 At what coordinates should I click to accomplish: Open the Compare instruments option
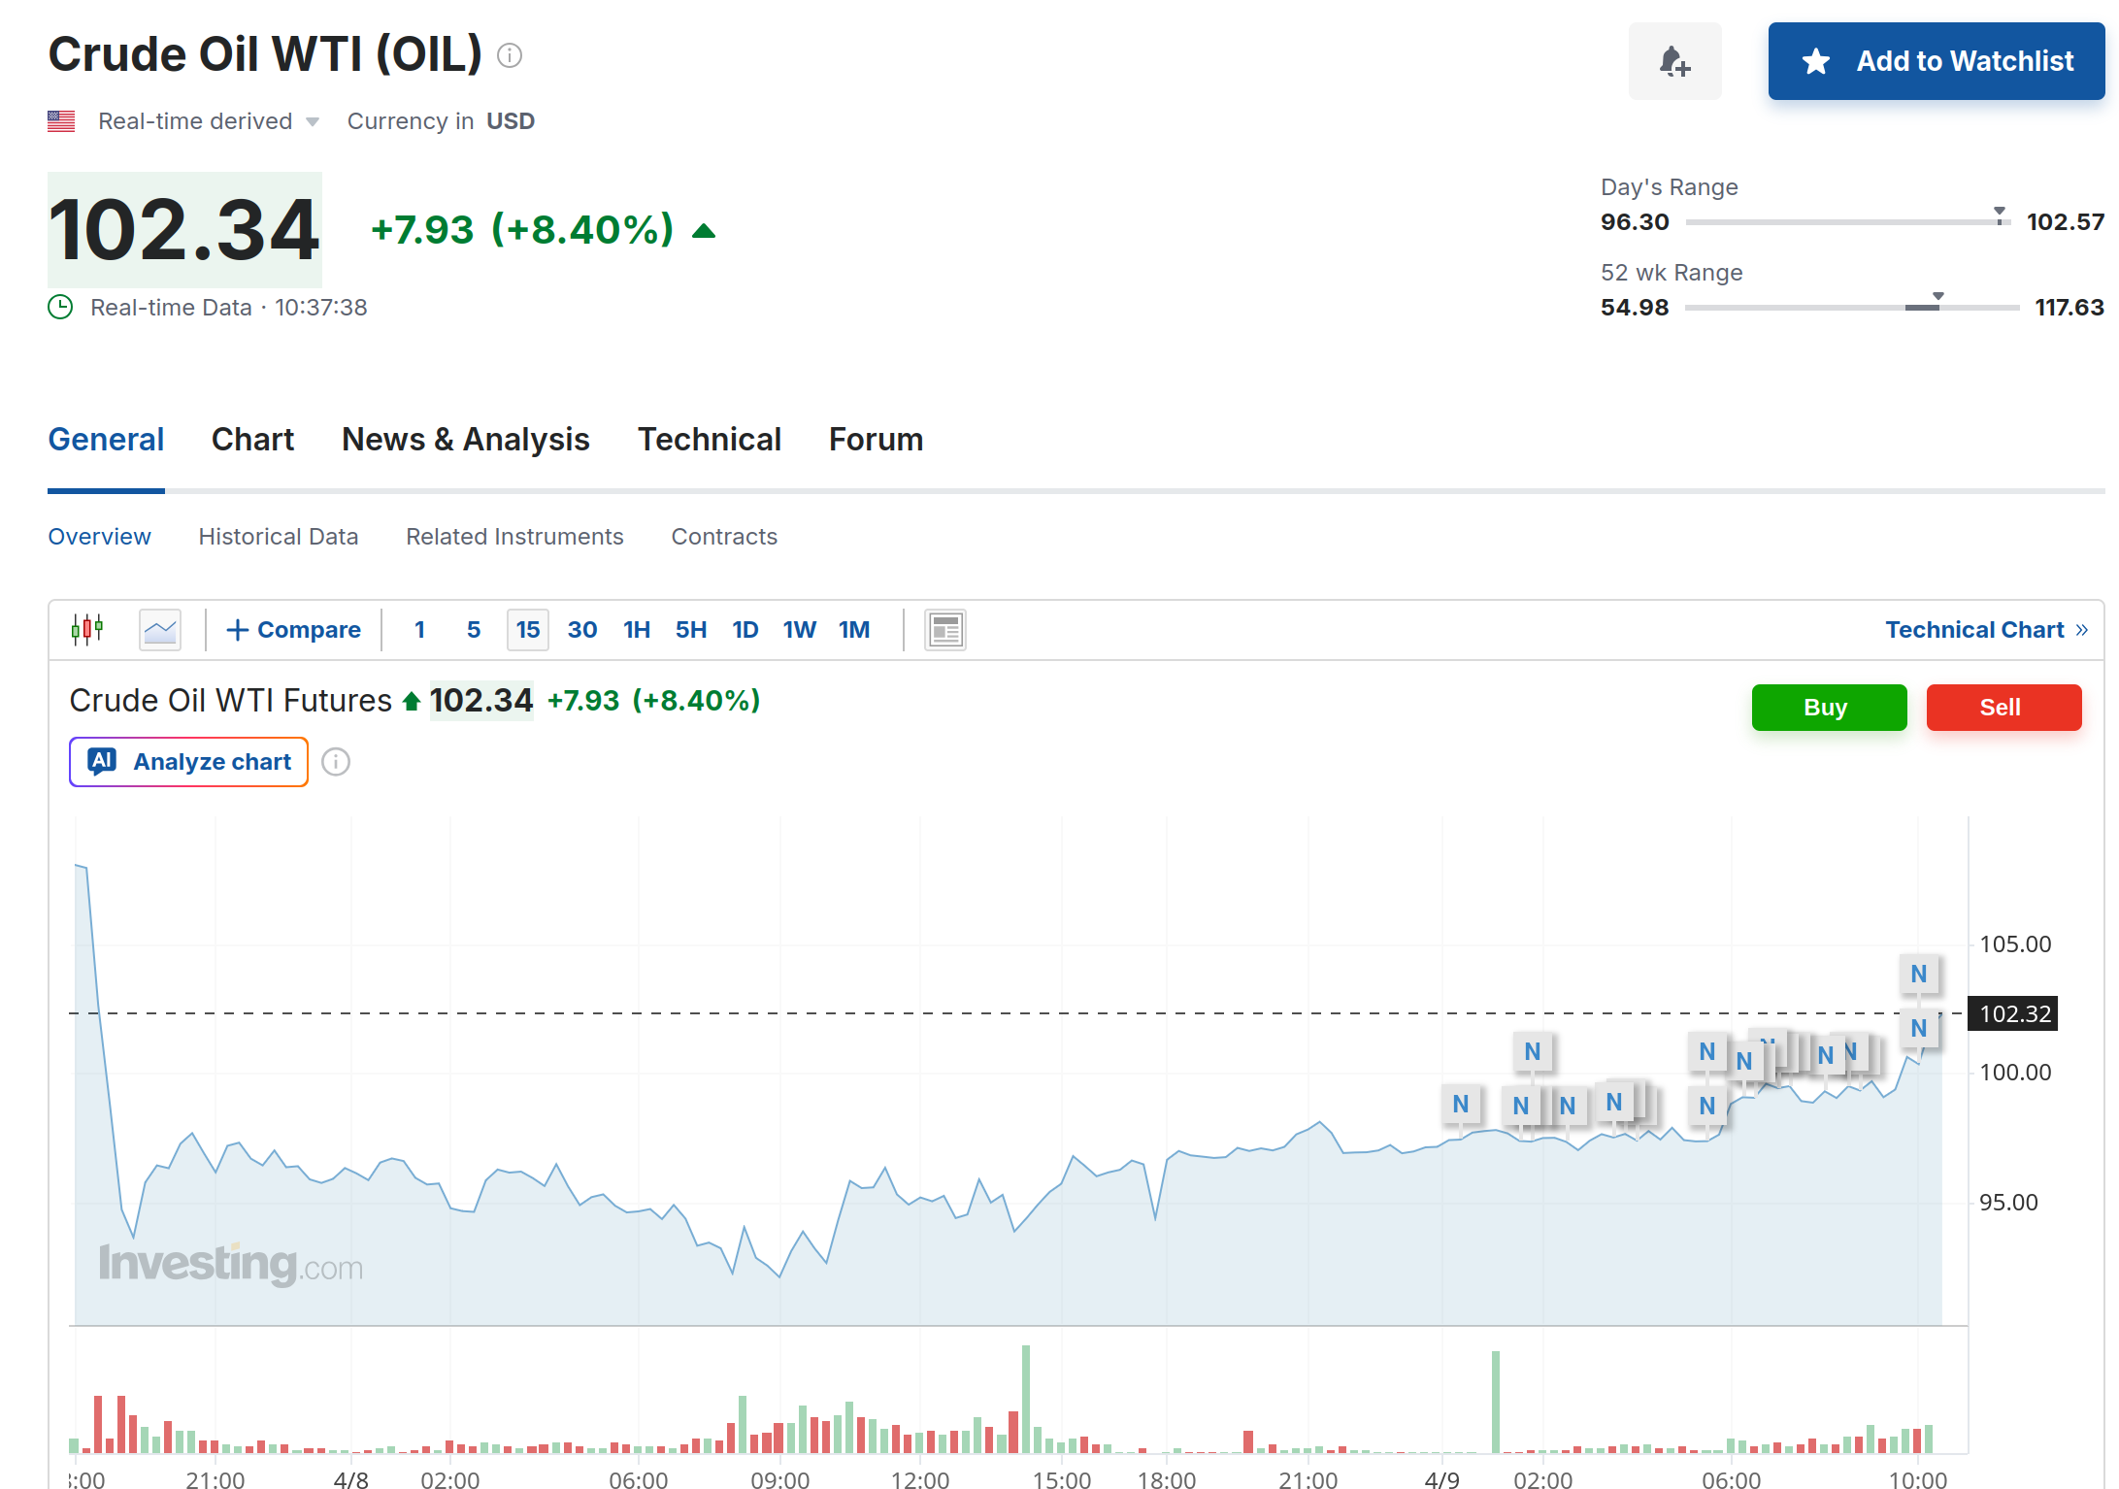293,630
